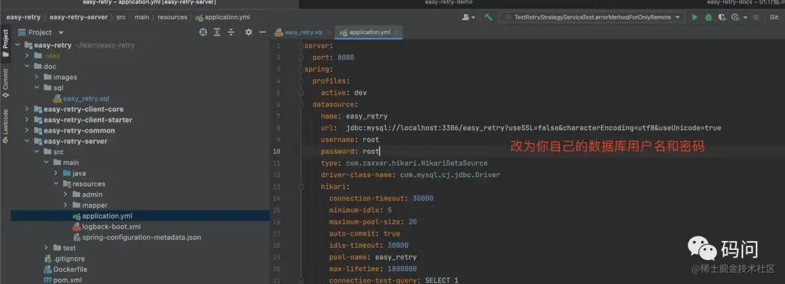This screenshot has height=284, width=785.
Task: Click the 'port: 8080' line
Action: pyautogui.click(x=333, y=57)
